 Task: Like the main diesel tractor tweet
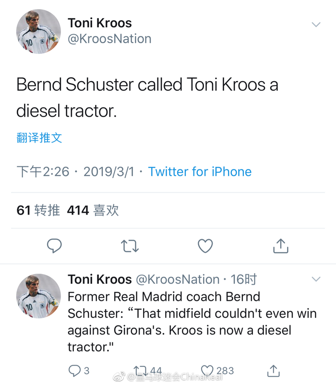click(205, 246)
